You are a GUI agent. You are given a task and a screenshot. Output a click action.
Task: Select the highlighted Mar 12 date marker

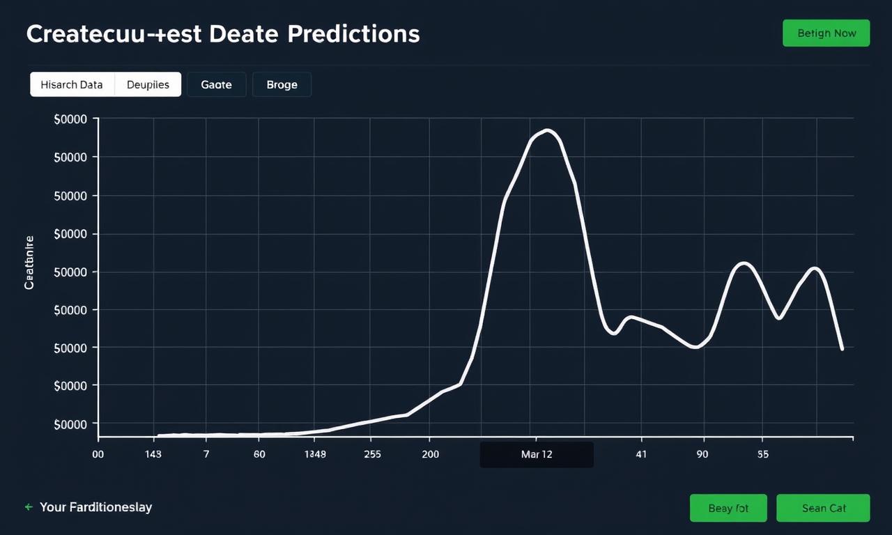536,454
